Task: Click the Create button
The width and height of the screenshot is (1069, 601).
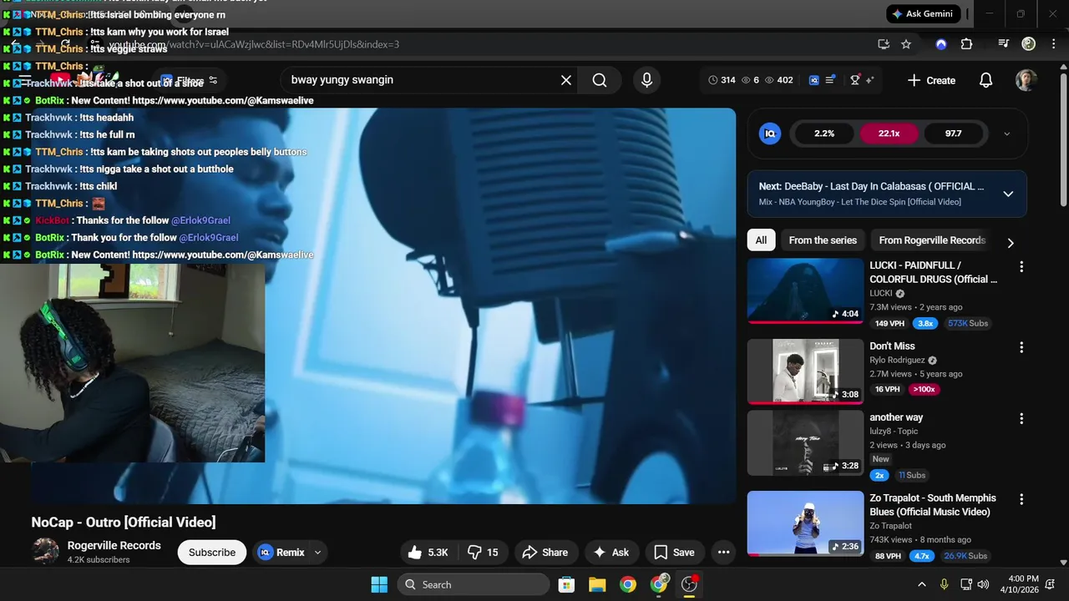Action: 931,80
